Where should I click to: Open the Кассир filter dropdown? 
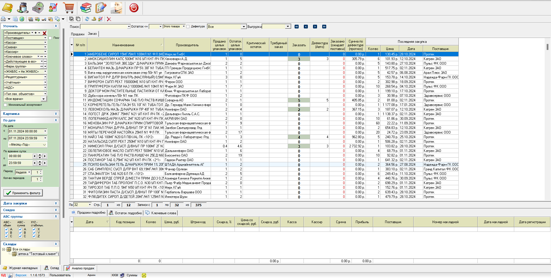(45, 52)
